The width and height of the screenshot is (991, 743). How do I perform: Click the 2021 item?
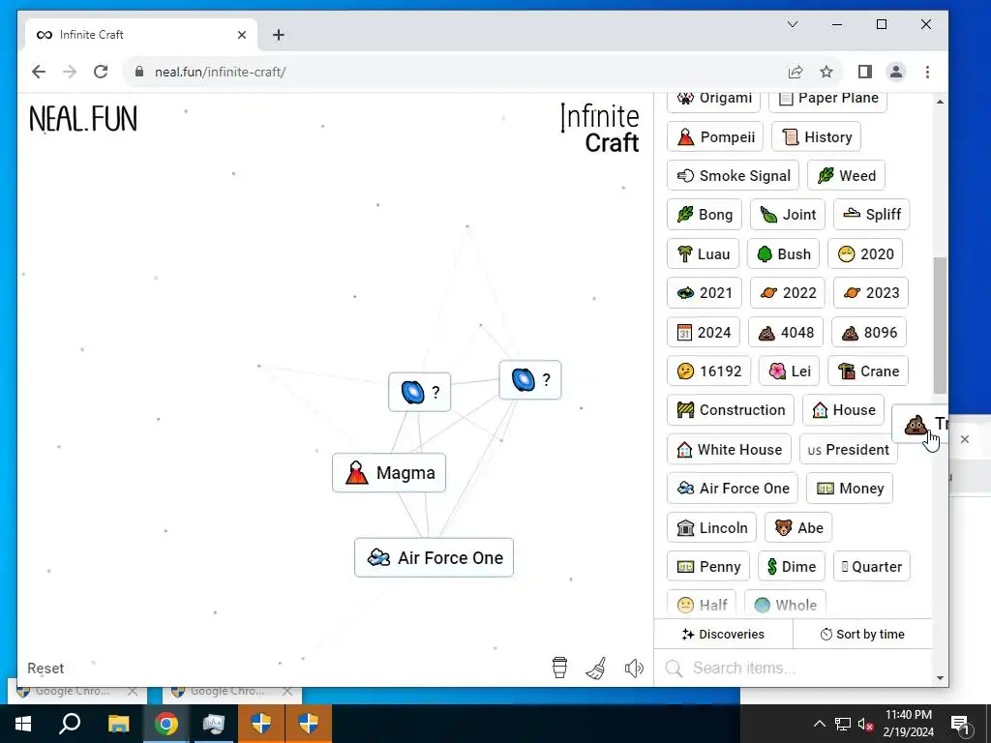[x=705, y=292]
